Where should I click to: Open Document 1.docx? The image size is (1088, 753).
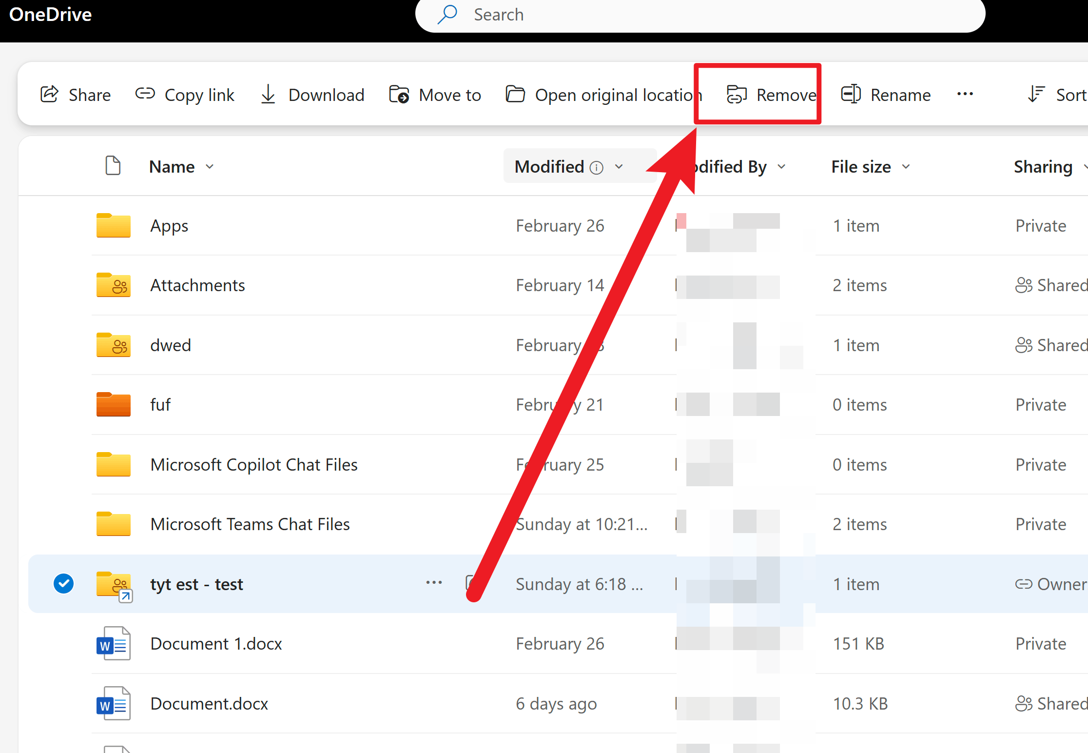216,643
